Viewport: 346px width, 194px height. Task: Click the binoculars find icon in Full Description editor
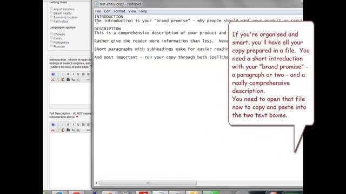[x=68, y=130]
